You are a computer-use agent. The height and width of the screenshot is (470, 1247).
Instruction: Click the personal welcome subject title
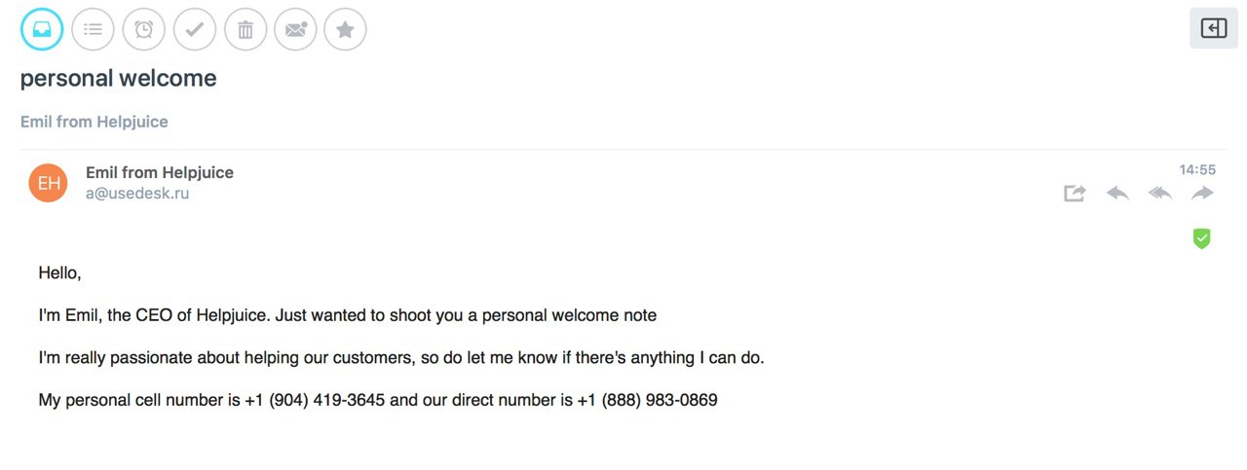119,79
